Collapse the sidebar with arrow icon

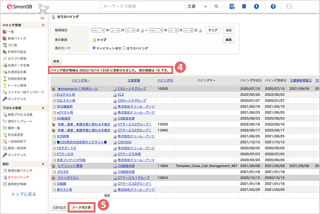point(43,18)
